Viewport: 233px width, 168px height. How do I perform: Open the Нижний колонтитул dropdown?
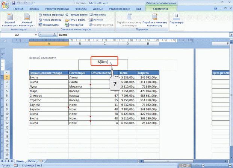[x=27, y=20]
